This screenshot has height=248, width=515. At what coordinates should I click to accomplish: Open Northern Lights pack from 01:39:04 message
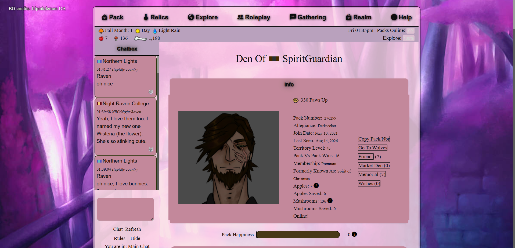(120, 161)
